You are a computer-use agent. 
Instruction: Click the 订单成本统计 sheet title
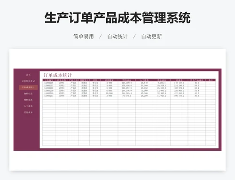pos(58,75)
